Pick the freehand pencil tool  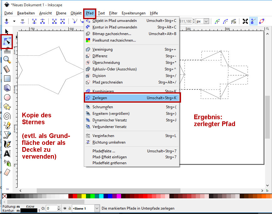tap(7, 125)
